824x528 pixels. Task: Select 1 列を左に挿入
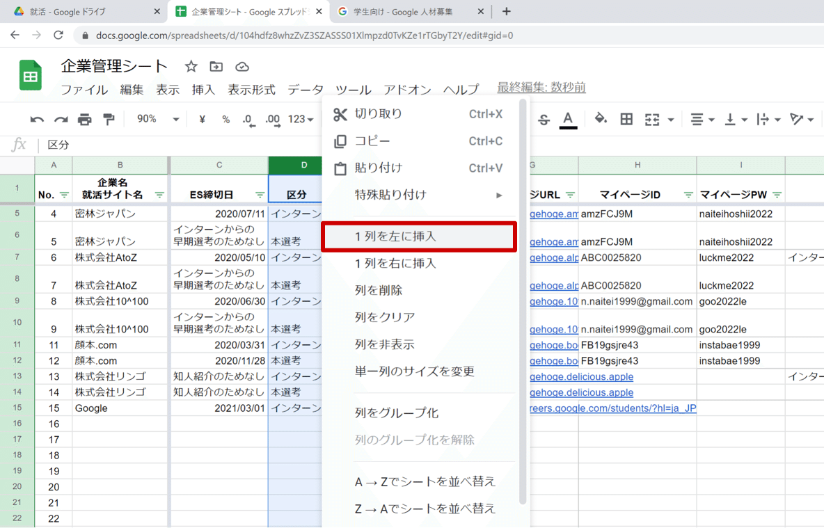pyautogui.click(x=419, y=237)
